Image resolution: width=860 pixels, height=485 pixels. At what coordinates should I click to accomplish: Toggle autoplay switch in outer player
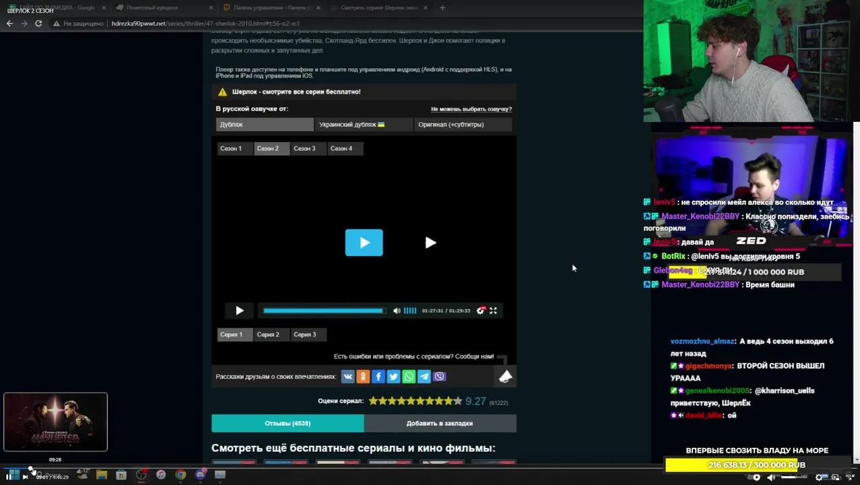pyautogui.click(x=754, y=477)
